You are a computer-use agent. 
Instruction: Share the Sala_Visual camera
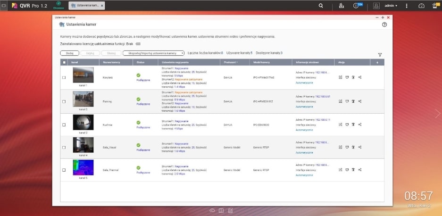pos(360,147)
